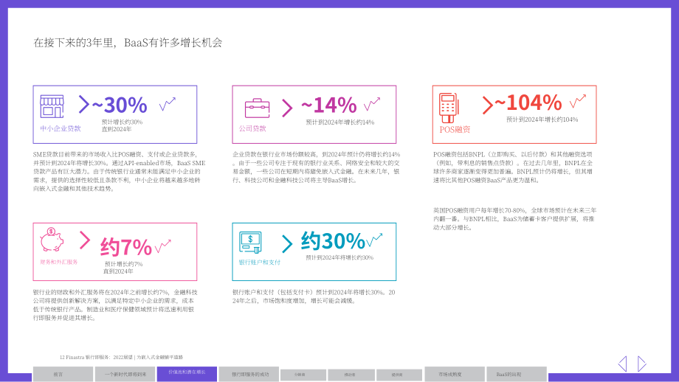Click caption 预计增长约7%

click(123, 264)
